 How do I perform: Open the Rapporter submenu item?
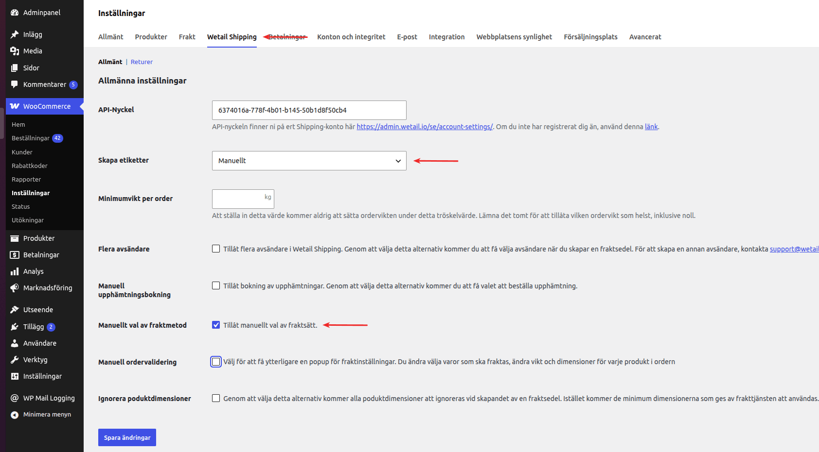[x=26, y=179]
